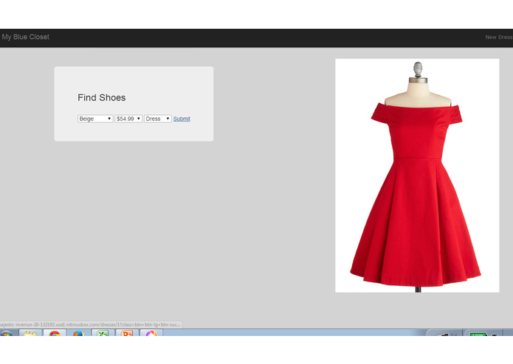Viewport: 513px width, 364px height.
Task: Open the Beige color dropdown
Action: point(95,119)
